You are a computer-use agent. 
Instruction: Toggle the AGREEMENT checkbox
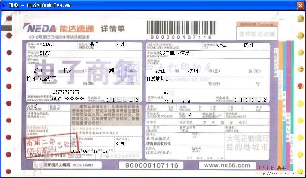(x=220, y=115)
